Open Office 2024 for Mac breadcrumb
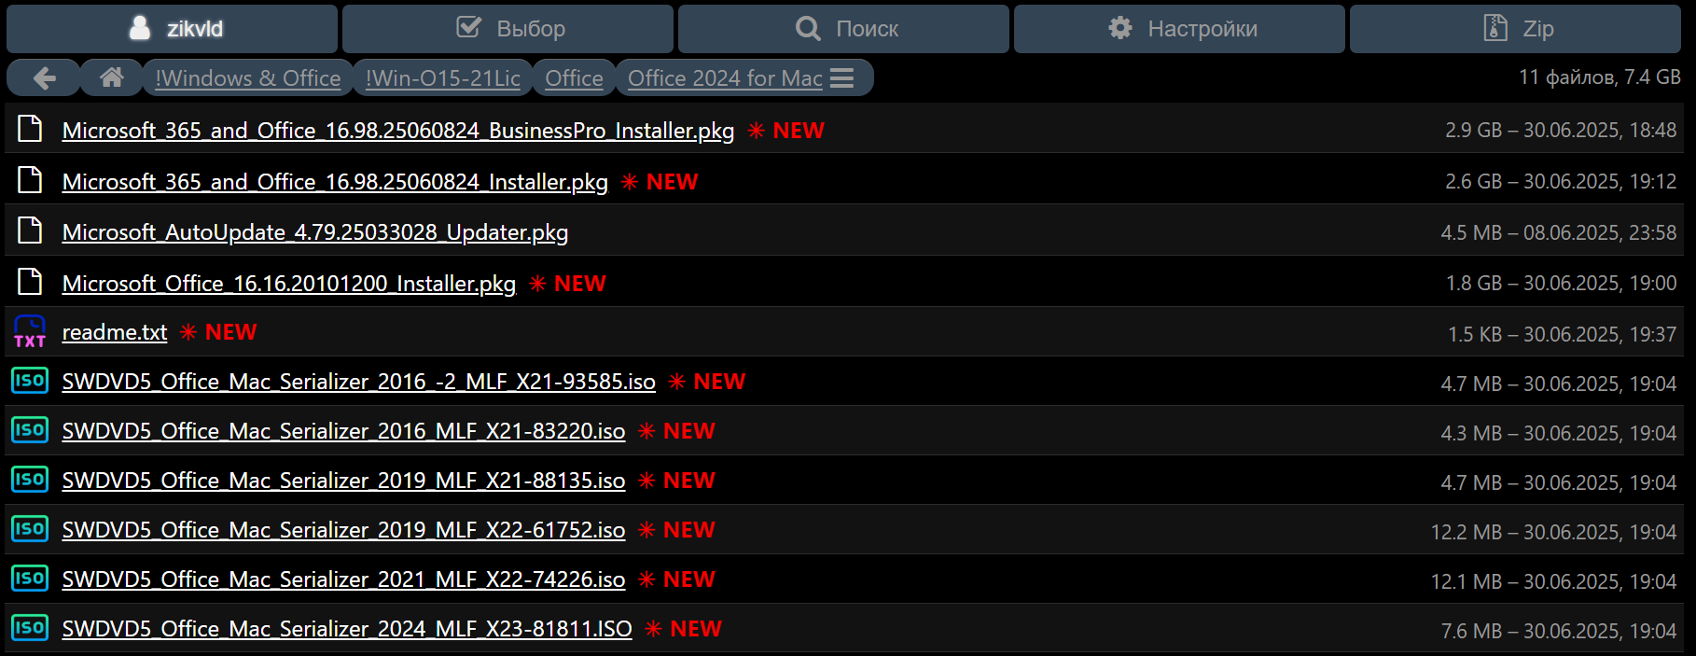Viewport: 1696px width, 656px height. 725,78
